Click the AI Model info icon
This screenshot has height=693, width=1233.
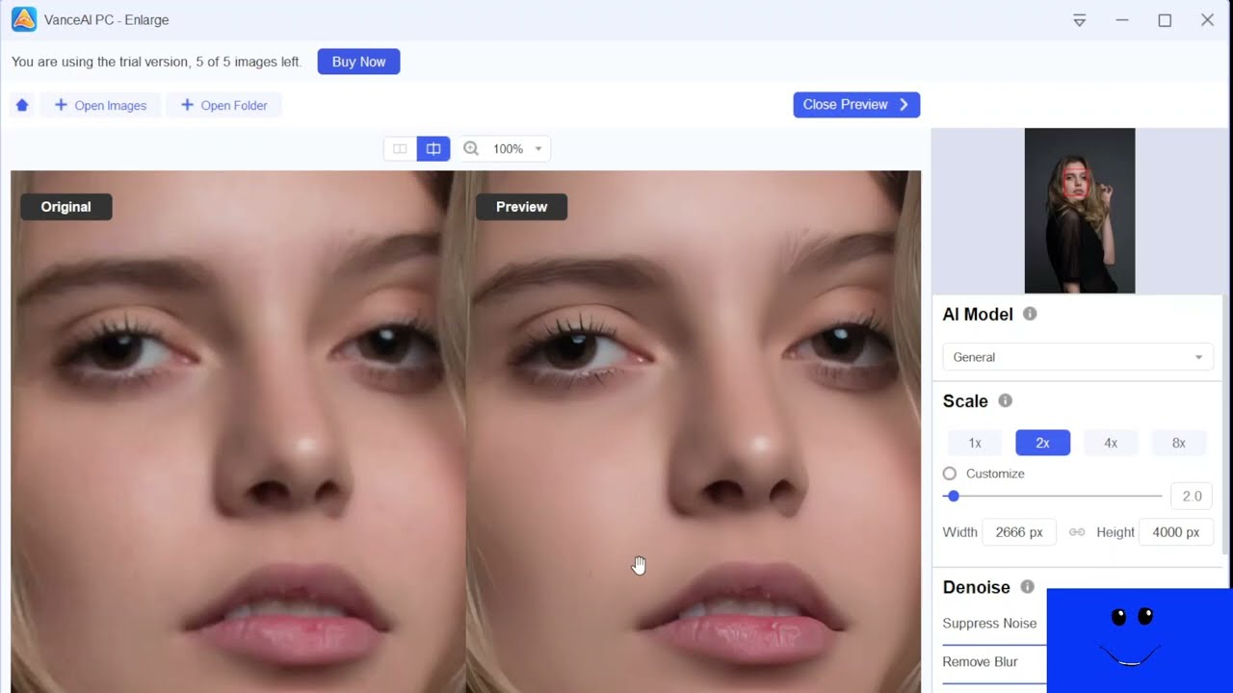tap(1030, 314)
